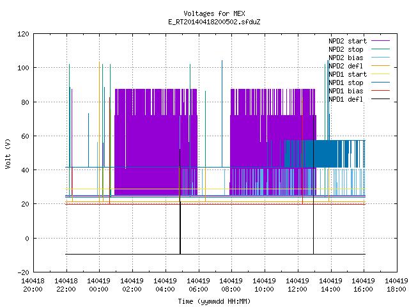This screenshot has width=409, height=307.
Task: Click the 100 y-axis tick value
Action: (x=23, y=68)
